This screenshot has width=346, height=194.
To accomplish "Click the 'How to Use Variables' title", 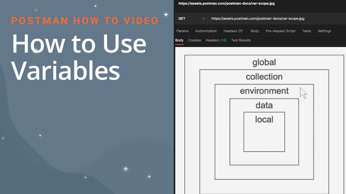I will click(79, 57).
